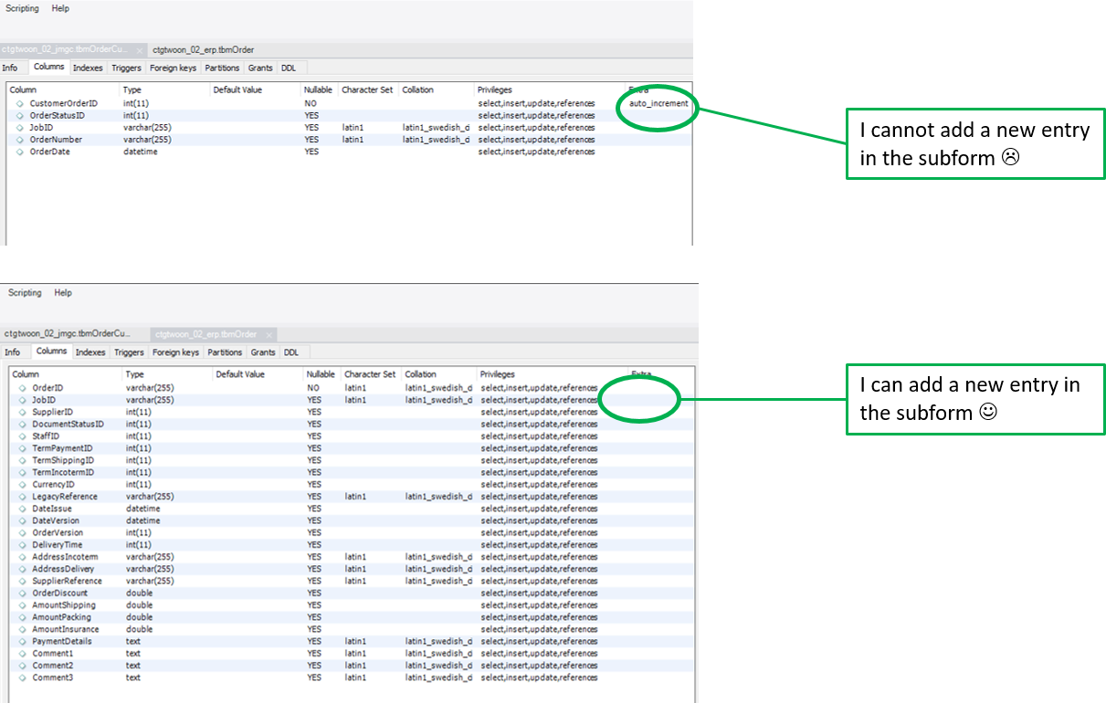The image size is (1106, 703).
Task: Open DDL tab in CustomerOrderID window
Action: pos(289,68)
